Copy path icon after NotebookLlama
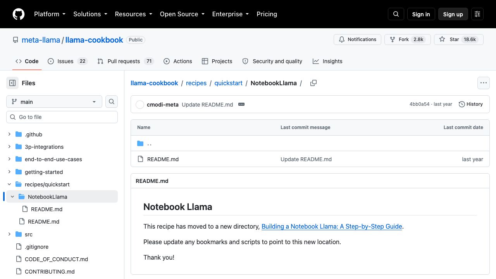Viewport: 496px width, 279px height. click(x=313, y=83)
